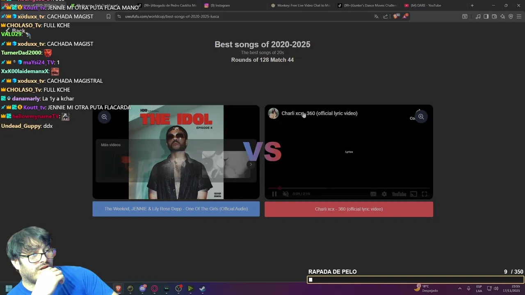Open the Charli xcx 360 video title link
This screenshot has width=525, height=295.
click(320, 113)
